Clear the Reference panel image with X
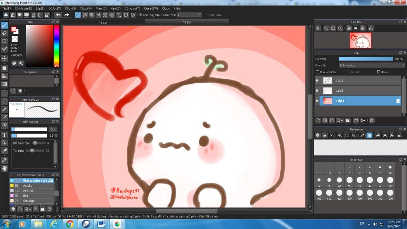Screen dimensions: 407x229 click(331, 135)
